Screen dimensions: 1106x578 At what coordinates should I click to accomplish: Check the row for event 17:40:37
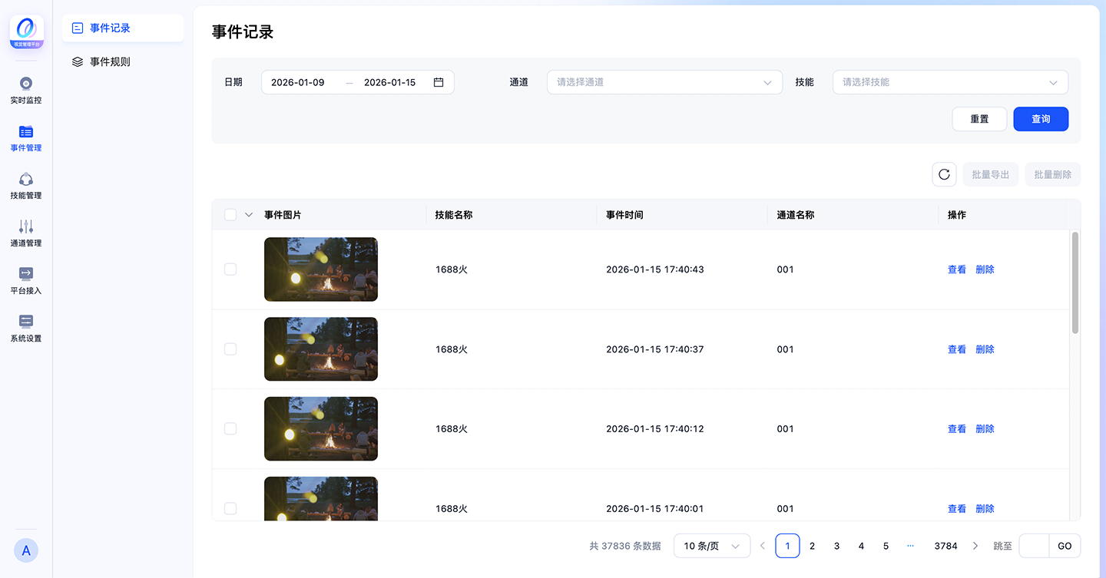(230, 349)
